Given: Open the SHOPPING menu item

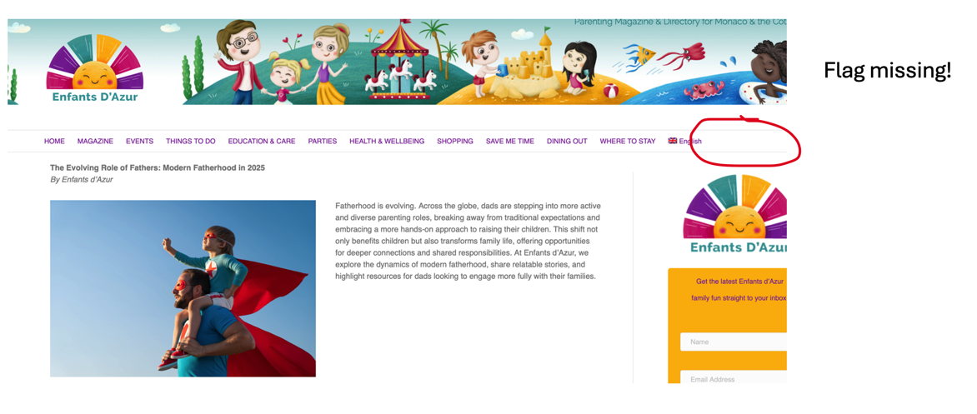Looking at the screenshot, I should [455, 142].
